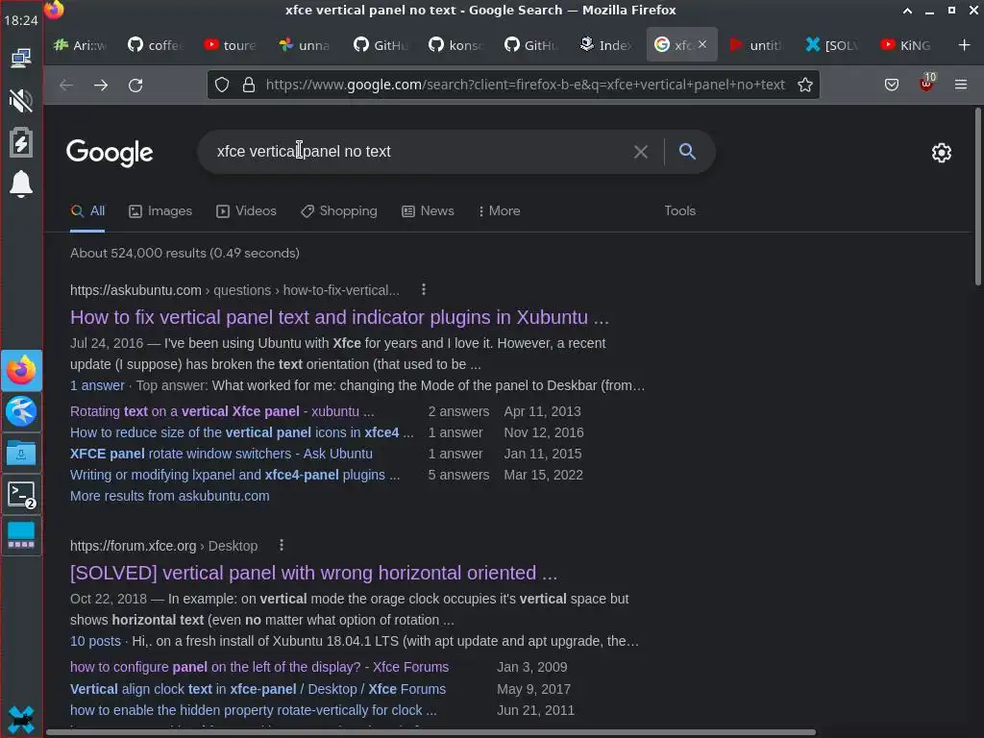Viewport: 984px width, 738px height.
Task: Open the Firefox hamburger menu
Action: click(x=961, y=85)
